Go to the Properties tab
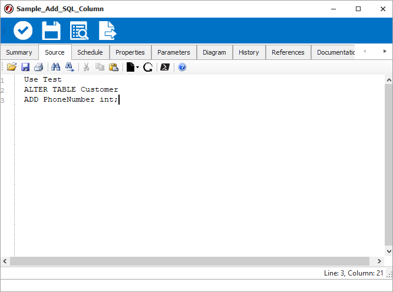 click(130, 52)
